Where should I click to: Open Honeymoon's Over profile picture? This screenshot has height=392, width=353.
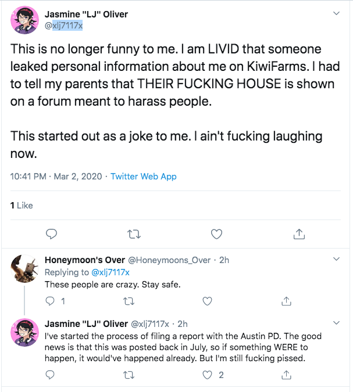[24, 269]
